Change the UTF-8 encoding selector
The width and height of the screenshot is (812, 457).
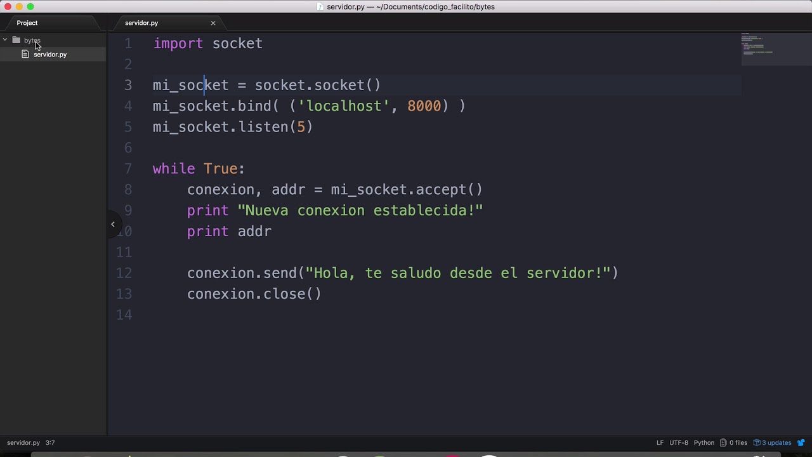pyautogui.click(x=679, y=443)
